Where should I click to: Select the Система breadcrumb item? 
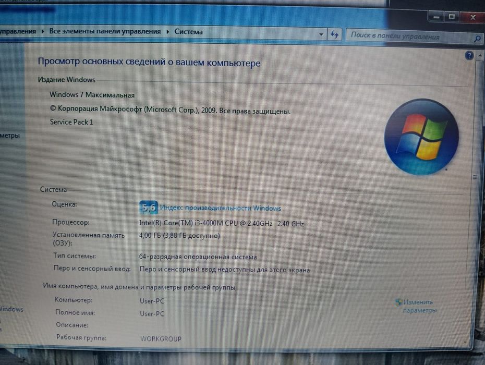tap(188, 32)
